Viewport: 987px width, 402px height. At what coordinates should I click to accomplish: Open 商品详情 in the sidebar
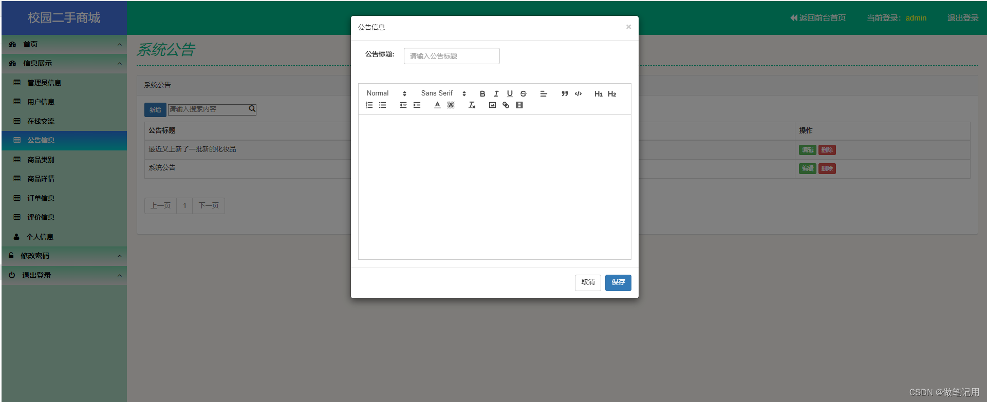64,179
